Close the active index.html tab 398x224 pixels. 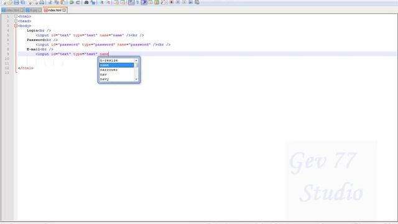(63, 10)
